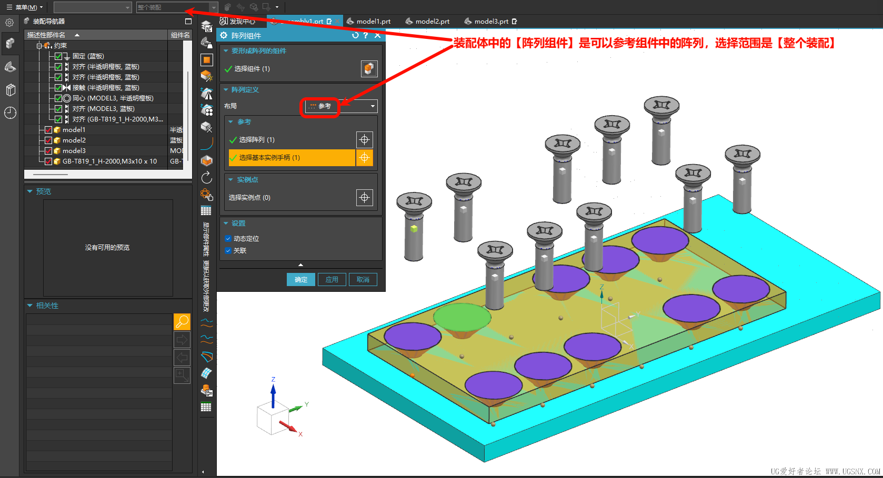This screenshot has width=883, height=478.
Task: Uncheck the 对齐 (MODEL3, 蓝板) constraint
Action: 58,109
